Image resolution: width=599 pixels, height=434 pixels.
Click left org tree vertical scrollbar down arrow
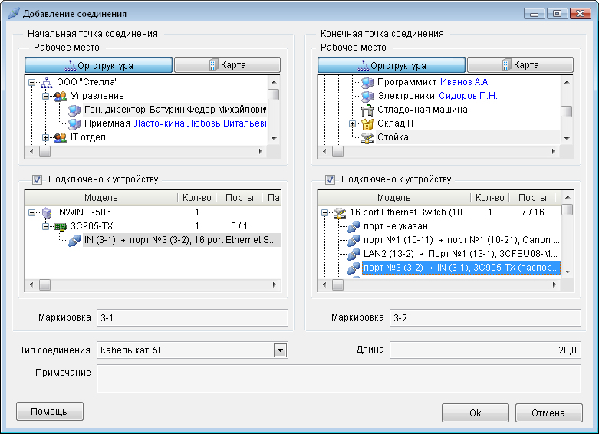[x=274, y=138]
